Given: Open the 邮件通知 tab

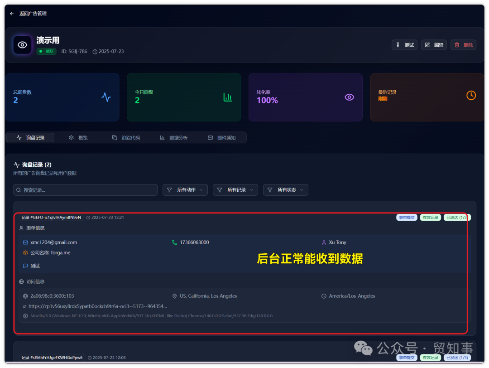Looking at the screenshot, I should coord(221,137).
